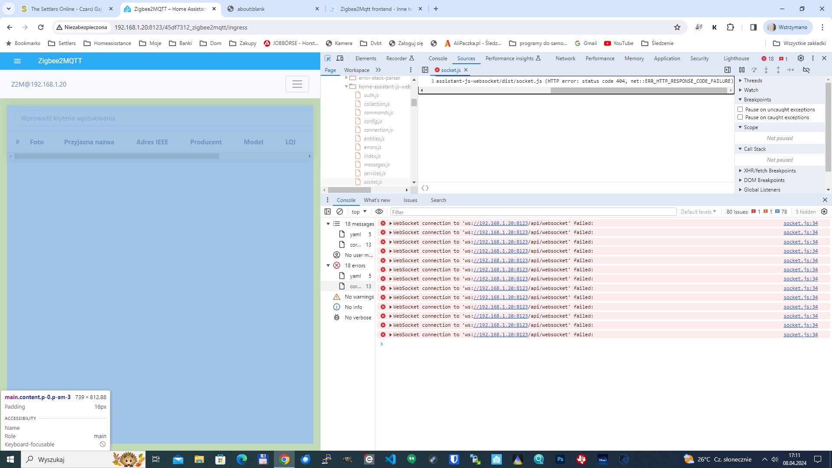Expand Global Listeners section
Screen dimensions: 832x468
[x=762, y=190]
